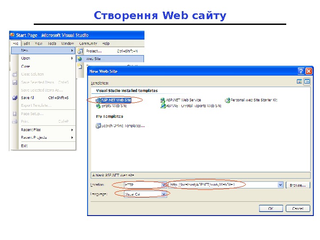Select 'ASP.NET Web Service' template label
Screen dimensions: 320x240
[x=184, y=100]
